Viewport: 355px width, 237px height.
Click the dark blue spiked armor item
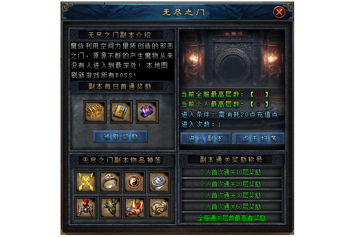110,208
